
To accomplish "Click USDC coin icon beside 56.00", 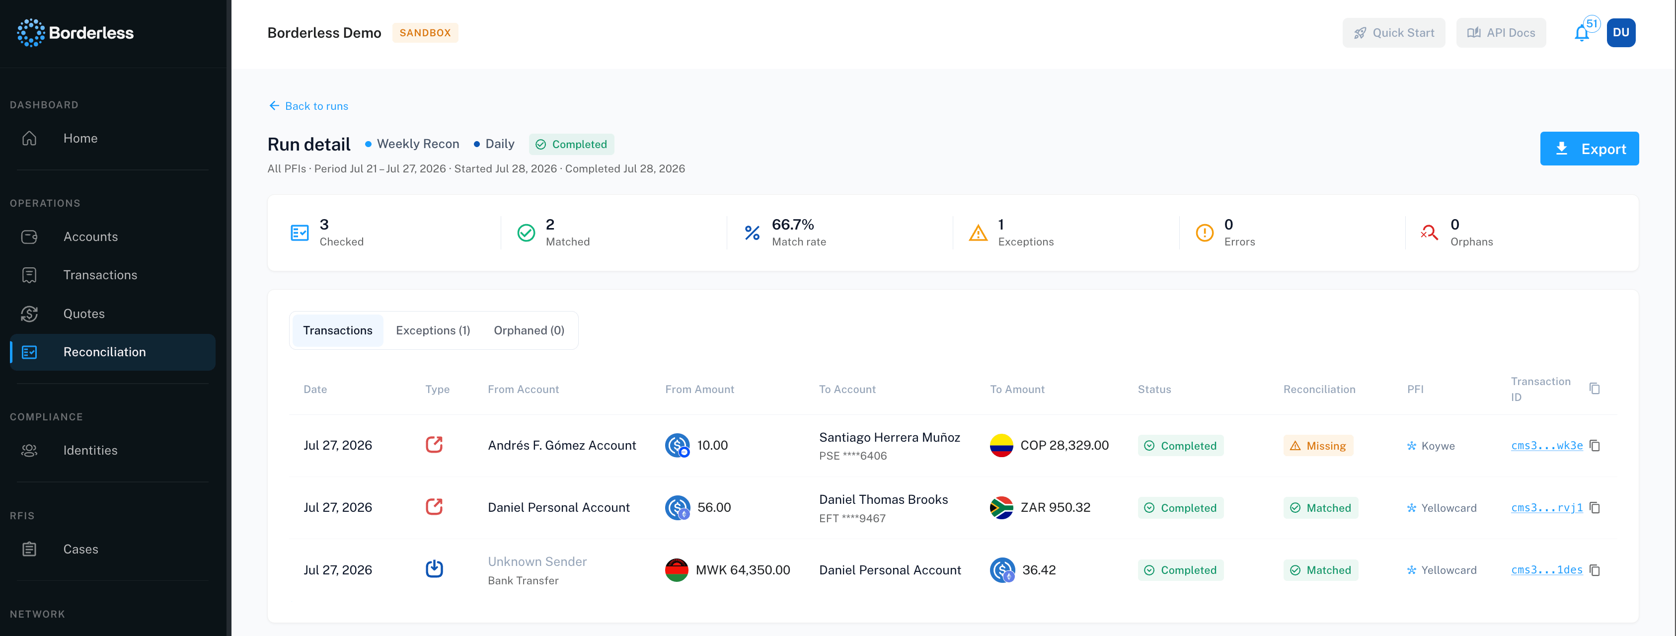I will pyautogui.click(x=677, y=507).
